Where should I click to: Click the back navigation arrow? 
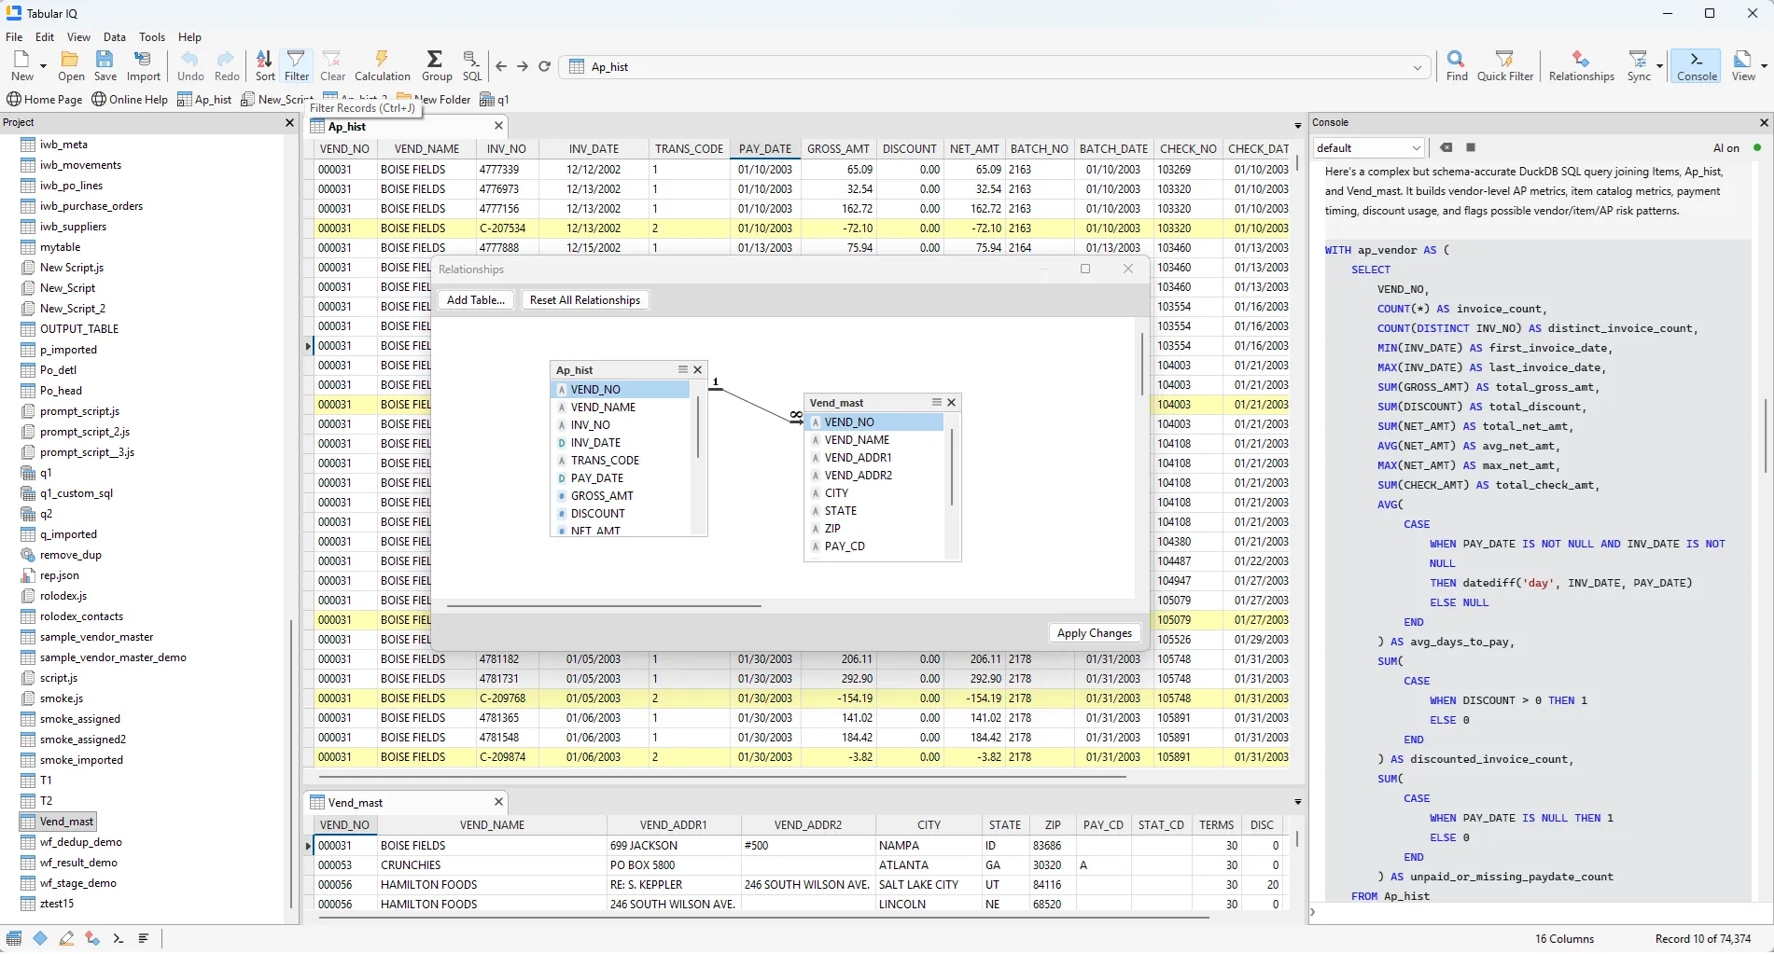coord(501,67)
